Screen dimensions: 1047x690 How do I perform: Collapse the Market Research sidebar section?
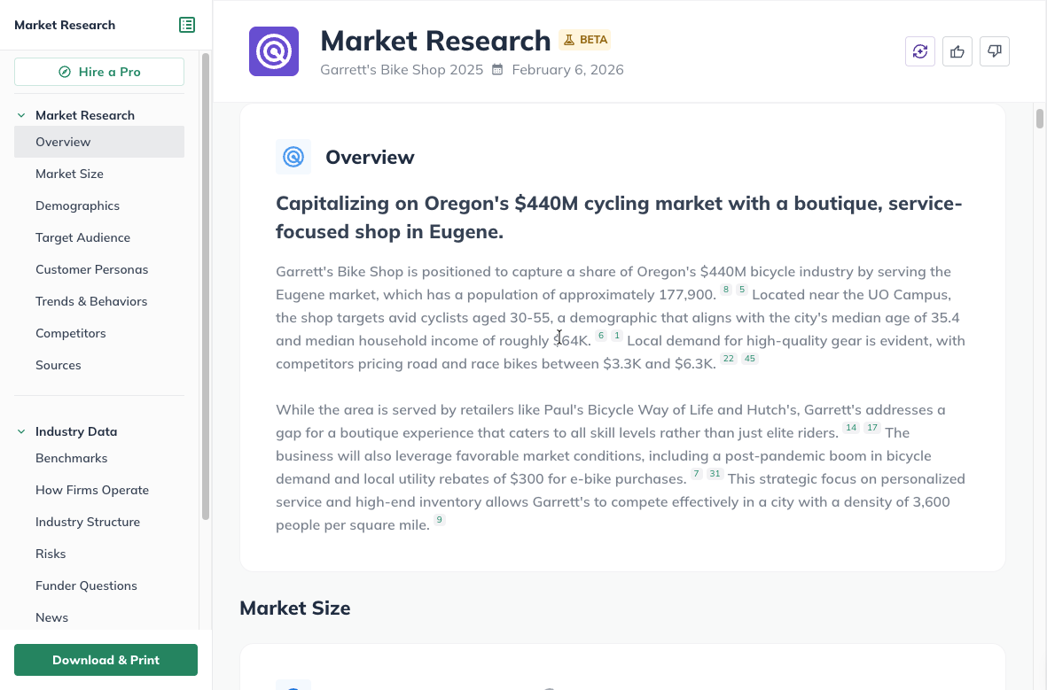click(20, 114)
